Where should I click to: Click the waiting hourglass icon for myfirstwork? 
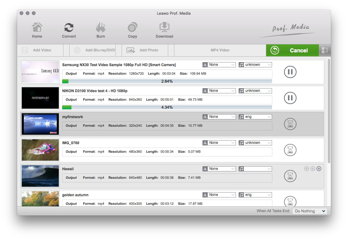click(x=290, y=124)
